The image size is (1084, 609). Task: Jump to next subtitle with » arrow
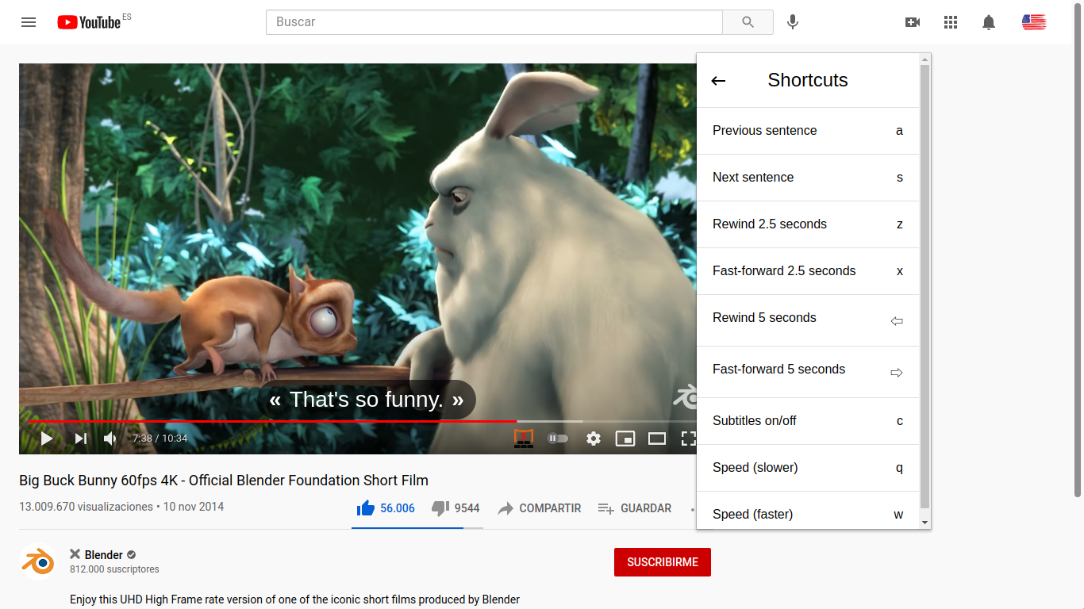(458, 400)
